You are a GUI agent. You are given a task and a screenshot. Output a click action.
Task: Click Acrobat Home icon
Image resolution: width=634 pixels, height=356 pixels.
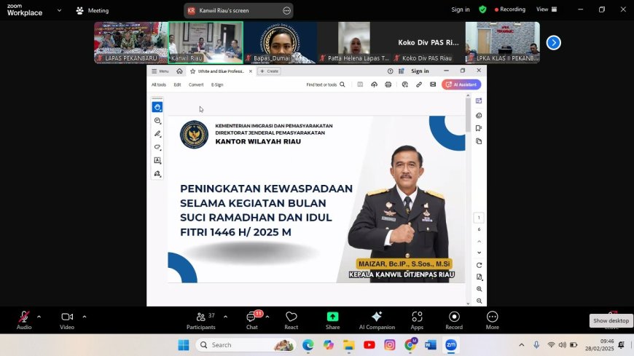[179, 71]
